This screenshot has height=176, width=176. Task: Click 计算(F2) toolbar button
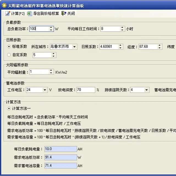pos(15,13)
